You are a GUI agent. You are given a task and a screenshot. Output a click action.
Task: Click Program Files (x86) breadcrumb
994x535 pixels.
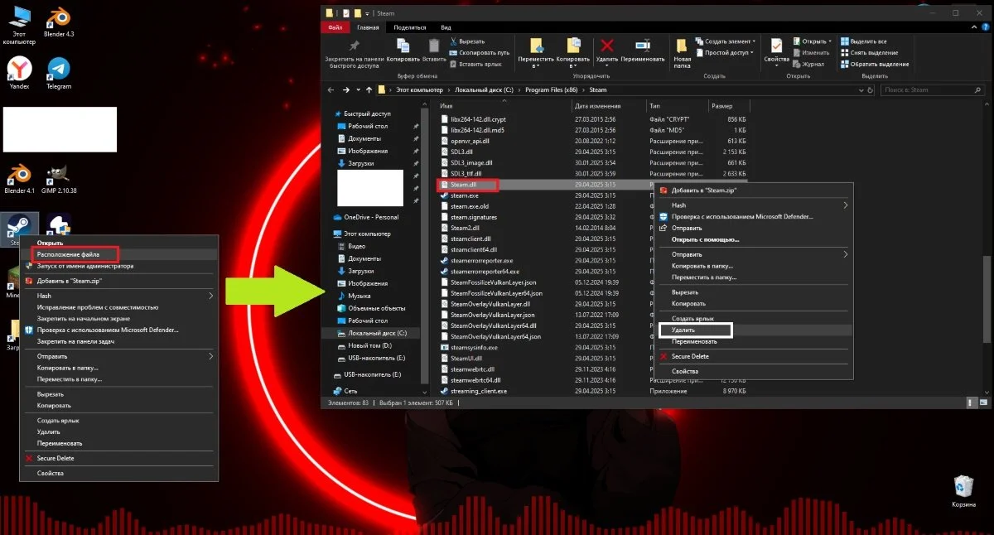click(552, 89)
